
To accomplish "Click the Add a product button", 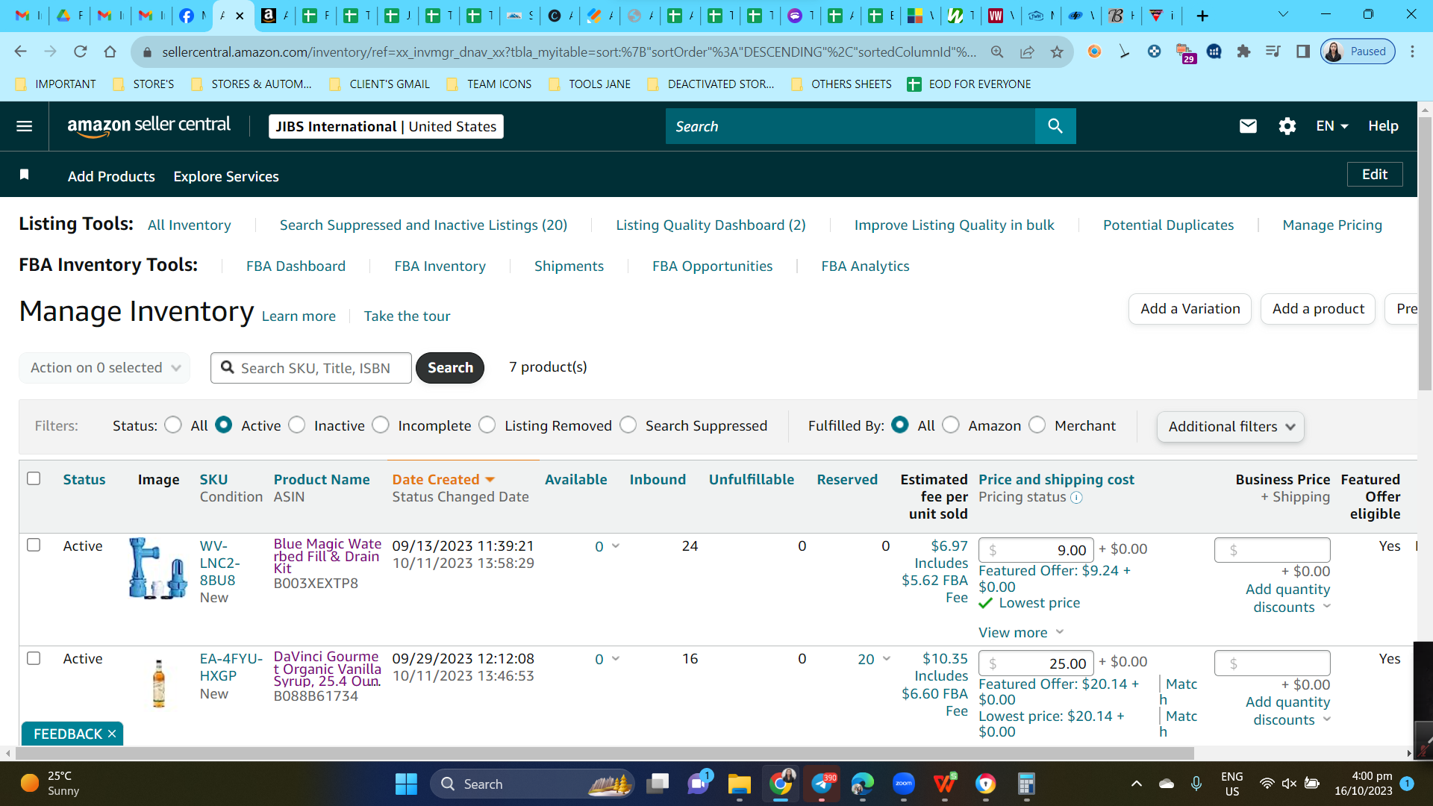I will tap(1318, 309).
